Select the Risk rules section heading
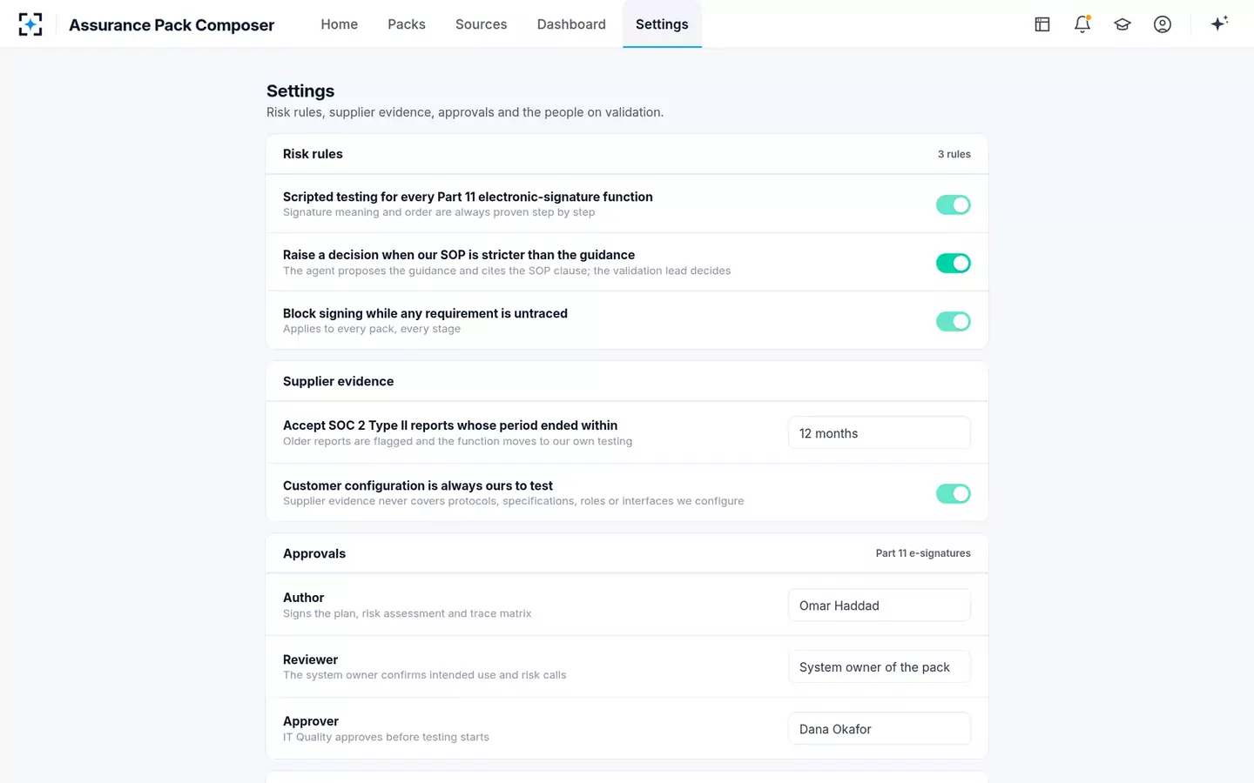 (313, 154)
